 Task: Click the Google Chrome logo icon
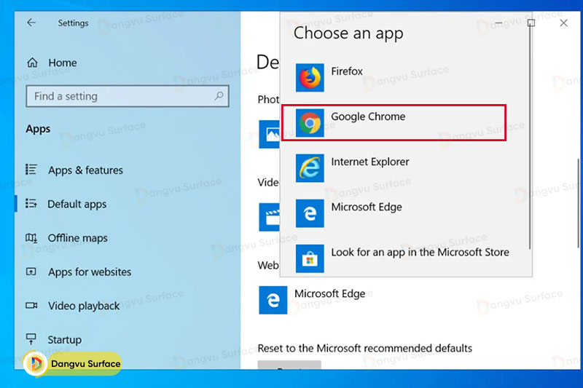(310, 123)
